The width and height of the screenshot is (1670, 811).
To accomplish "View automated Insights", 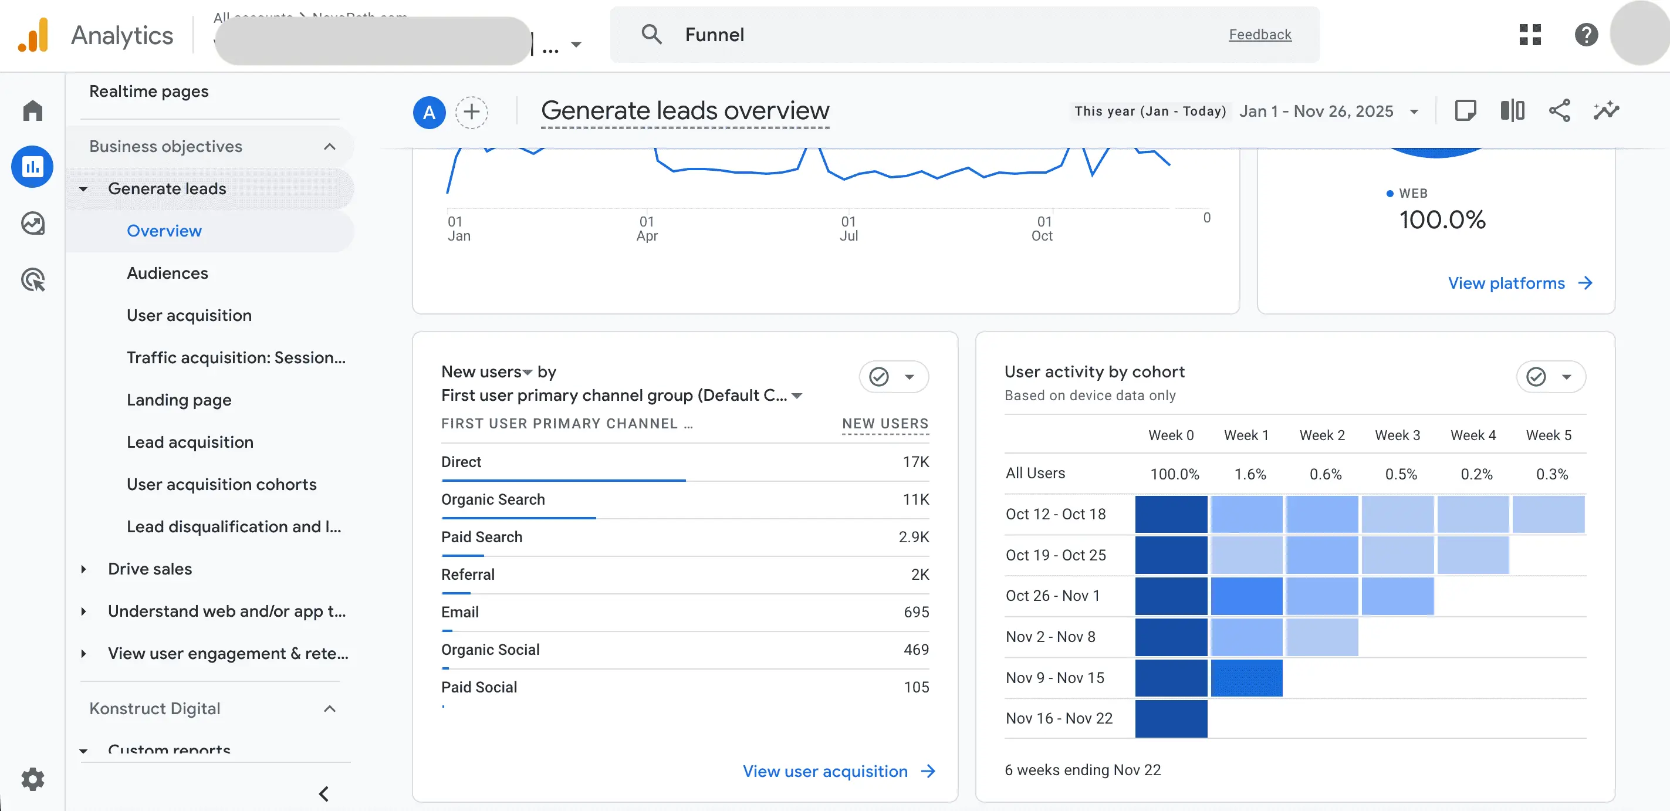I will (x=1606, y=110).
